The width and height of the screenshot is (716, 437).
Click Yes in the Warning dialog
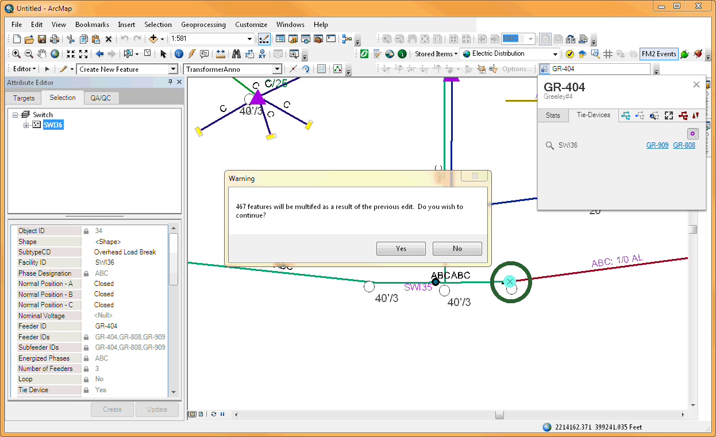[401, 248]
